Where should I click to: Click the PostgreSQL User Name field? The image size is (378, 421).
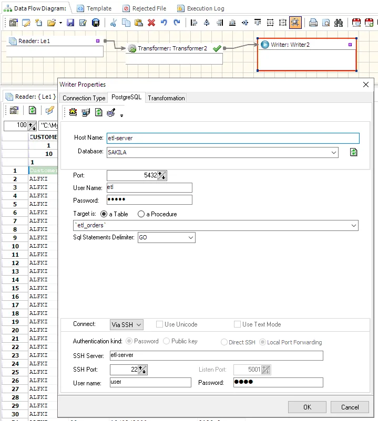[x=149, y=187]
